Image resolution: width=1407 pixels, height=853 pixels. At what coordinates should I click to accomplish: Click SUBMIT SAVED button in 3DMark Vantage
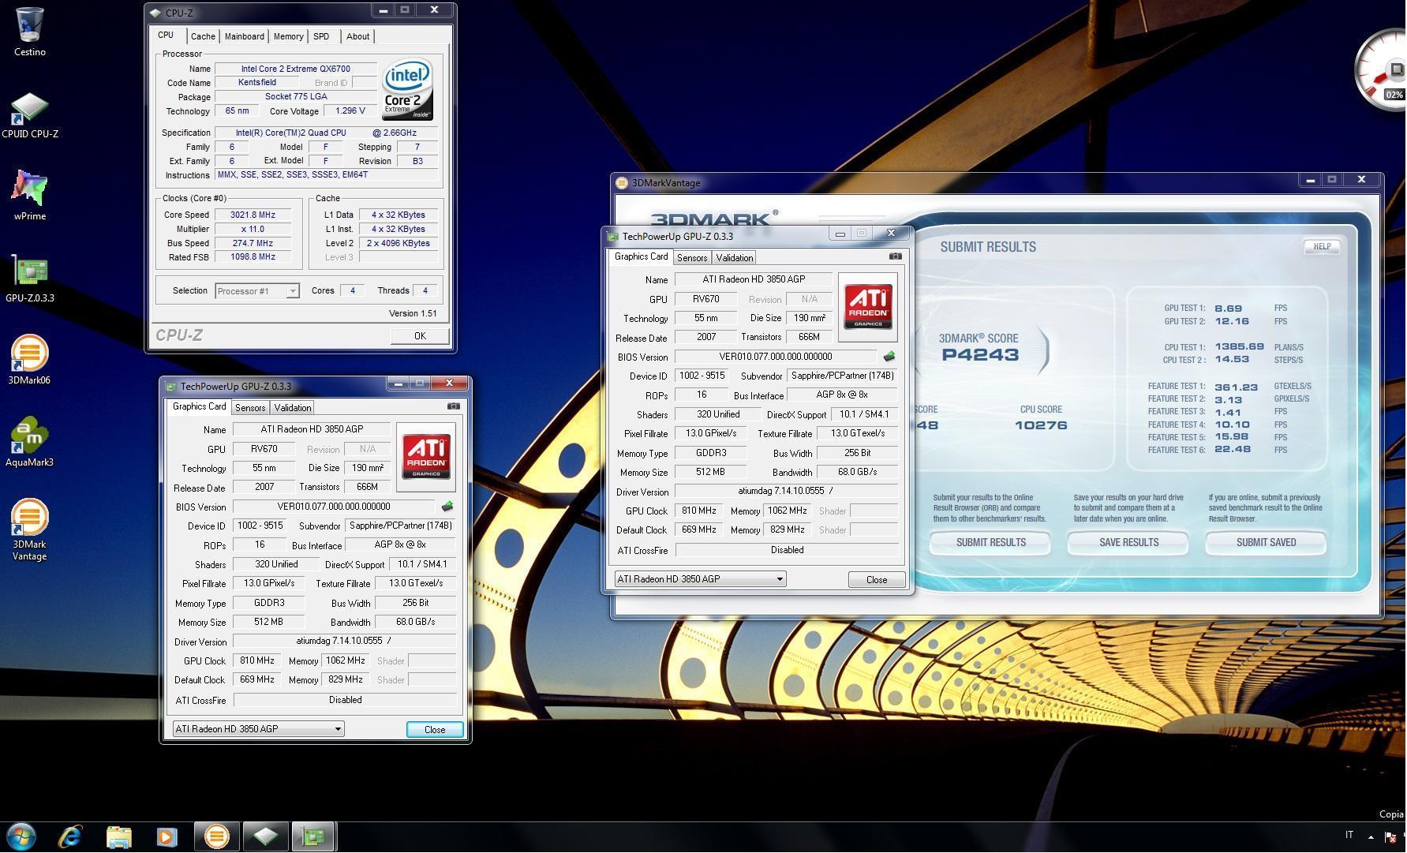1266,543
